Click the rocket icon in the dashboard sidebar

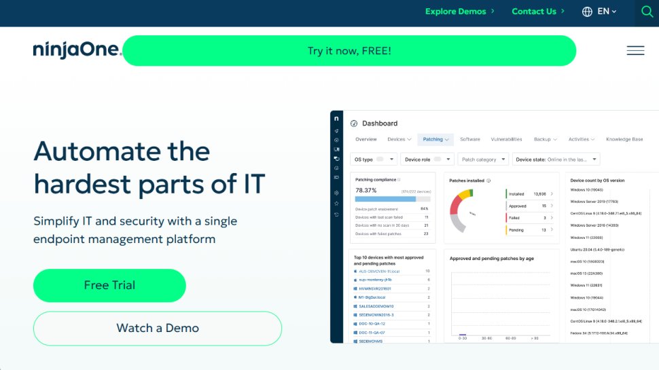(x=336, y=131)
